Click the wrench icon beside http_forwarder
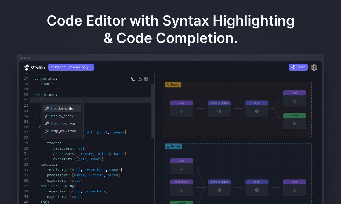This screenshot has height=204, width=341. 47,131
